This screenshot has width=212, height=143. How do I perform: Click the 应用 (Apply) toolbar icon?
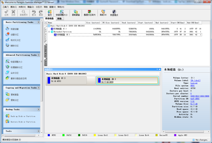(6, 13)
